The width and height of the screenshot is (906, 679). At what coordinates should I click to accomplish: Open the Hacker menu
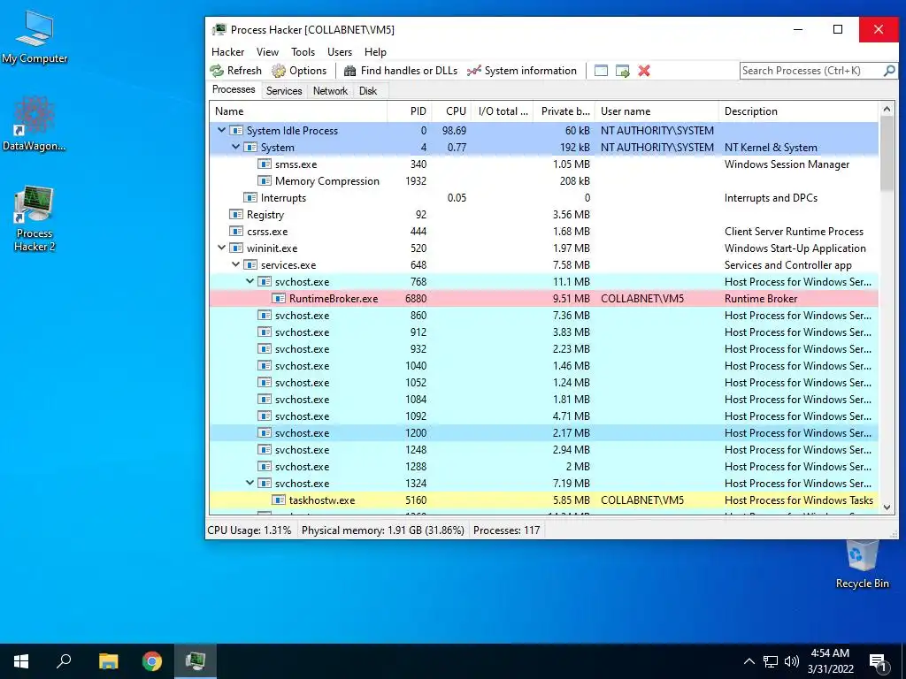click(x=227, y=52)
